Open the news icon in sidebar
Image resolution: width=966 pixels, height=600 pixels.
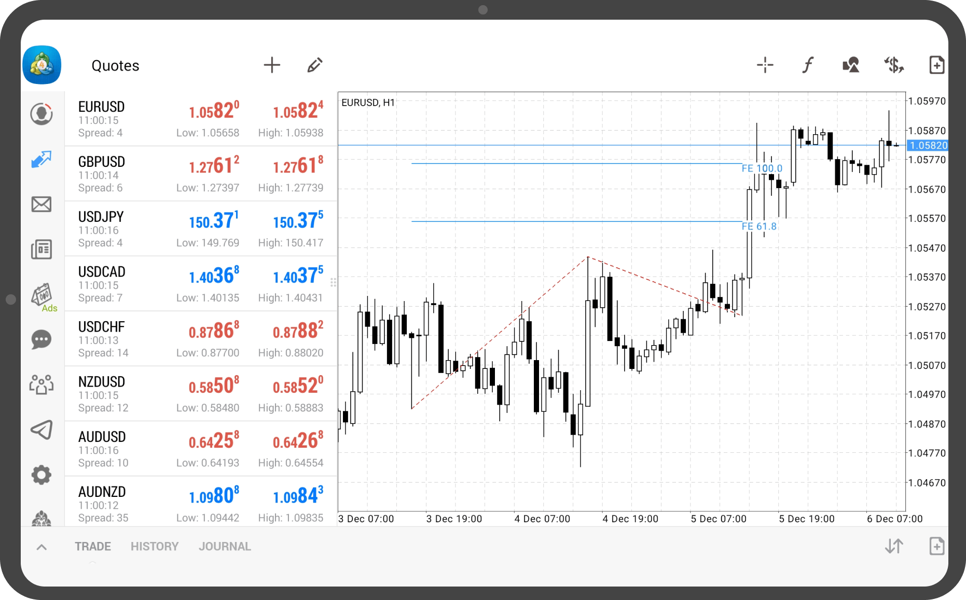(42, 249)
